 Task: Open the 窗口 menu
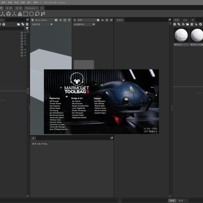[x=29, y=2]
